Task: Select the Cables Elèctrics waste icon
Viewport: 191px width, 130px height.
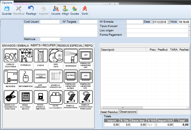Action: click(x=11, y=56)
